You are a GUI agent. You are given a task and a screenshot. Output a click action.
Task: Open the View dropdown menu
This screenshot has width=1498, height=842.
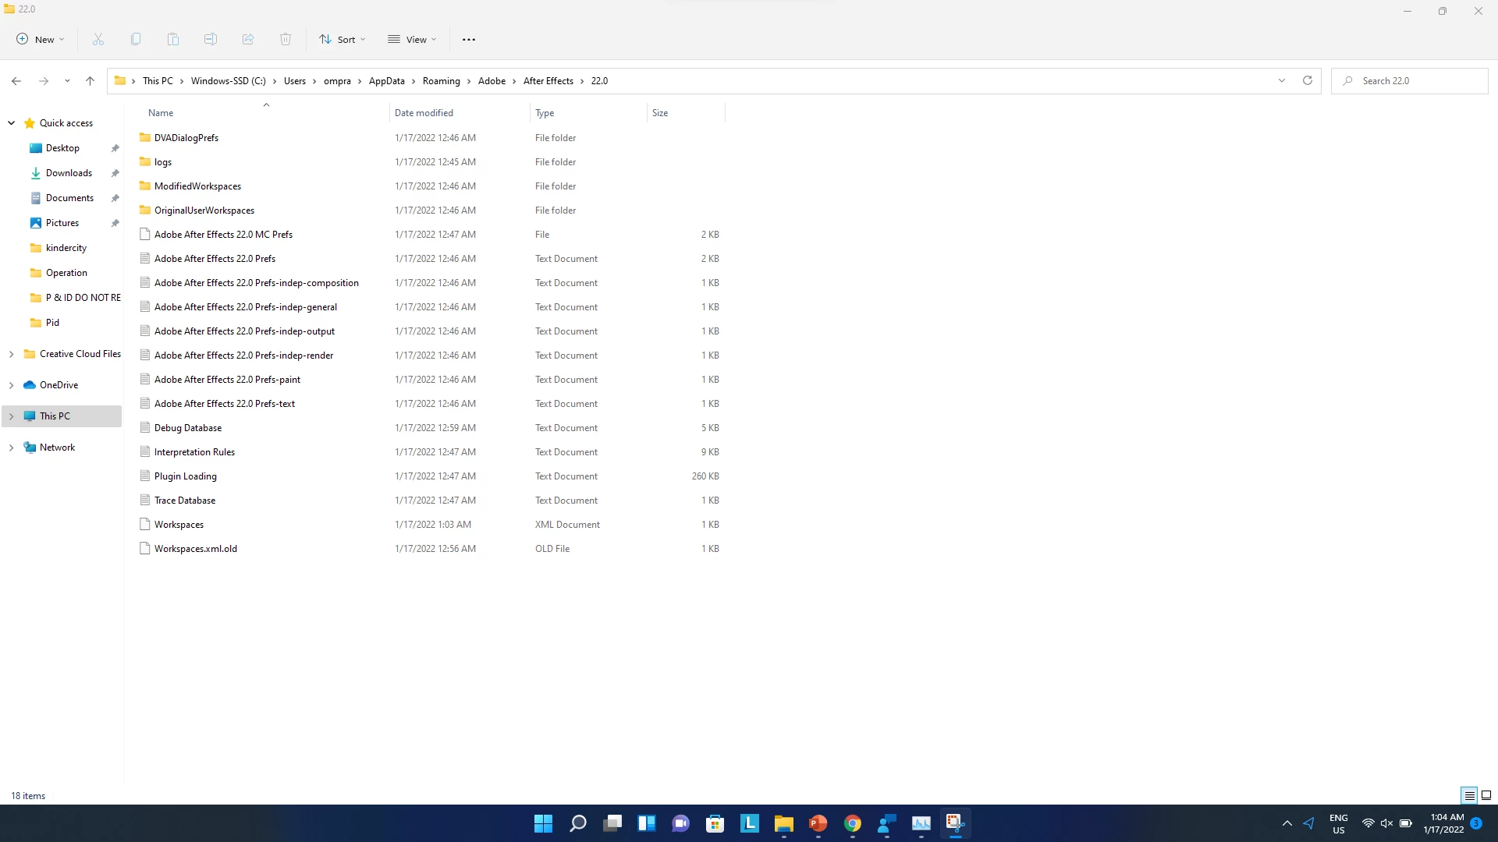coord(412,39)
